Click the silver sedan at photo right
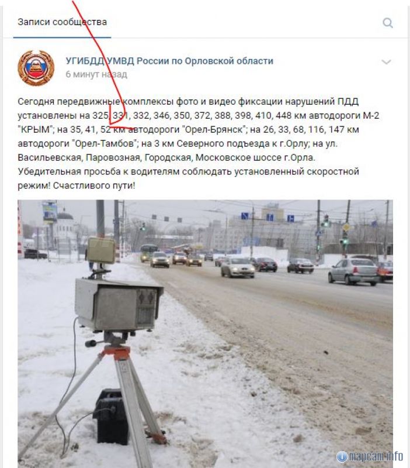 pyautogui.click(x=353, y=271)
